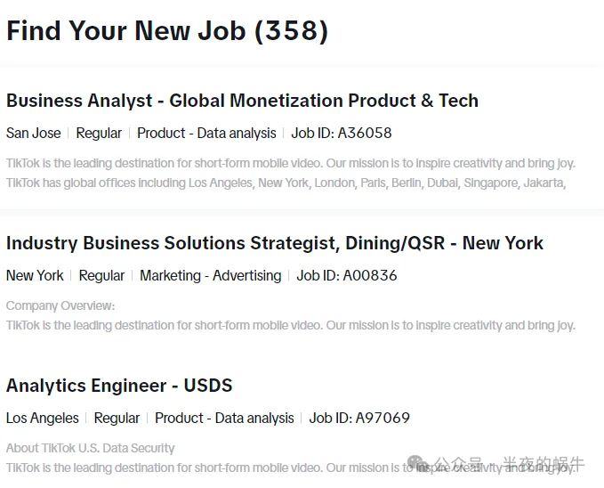The height and width of the screenshot is (488, 604).
Task: Select the New York location label
Action: coord(35,275)
